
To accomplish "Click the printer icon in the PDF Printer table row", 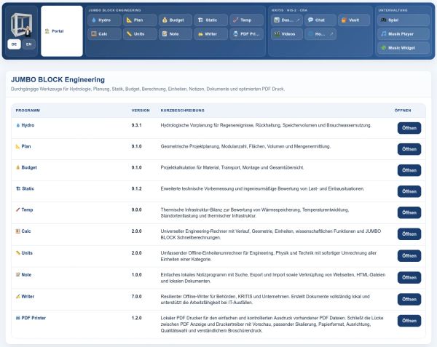I will tap(17, 318).
